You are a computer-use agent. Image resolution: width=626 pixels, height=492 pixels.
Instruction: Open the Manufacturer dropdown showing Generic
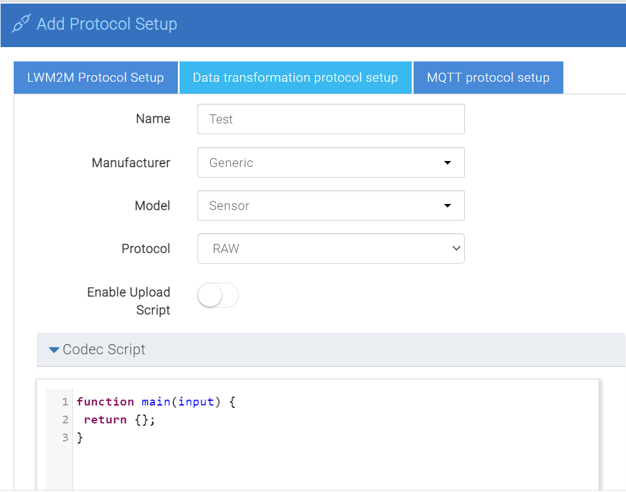(x=331, y=163)
